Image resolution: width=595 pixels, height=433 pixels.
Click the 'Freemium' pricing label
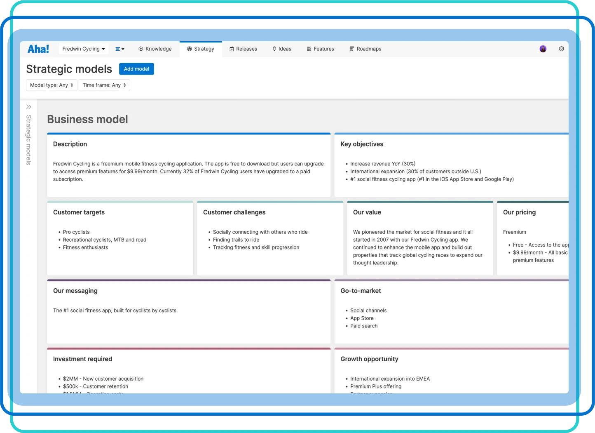click(x=514, y=232)
